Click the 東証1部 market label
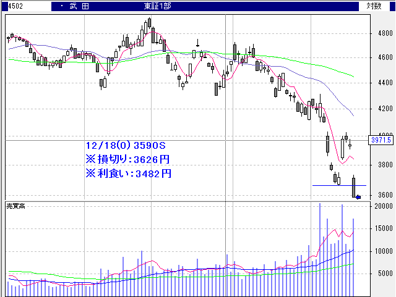Viewport: 396px width, 297px height. (159, 6)
